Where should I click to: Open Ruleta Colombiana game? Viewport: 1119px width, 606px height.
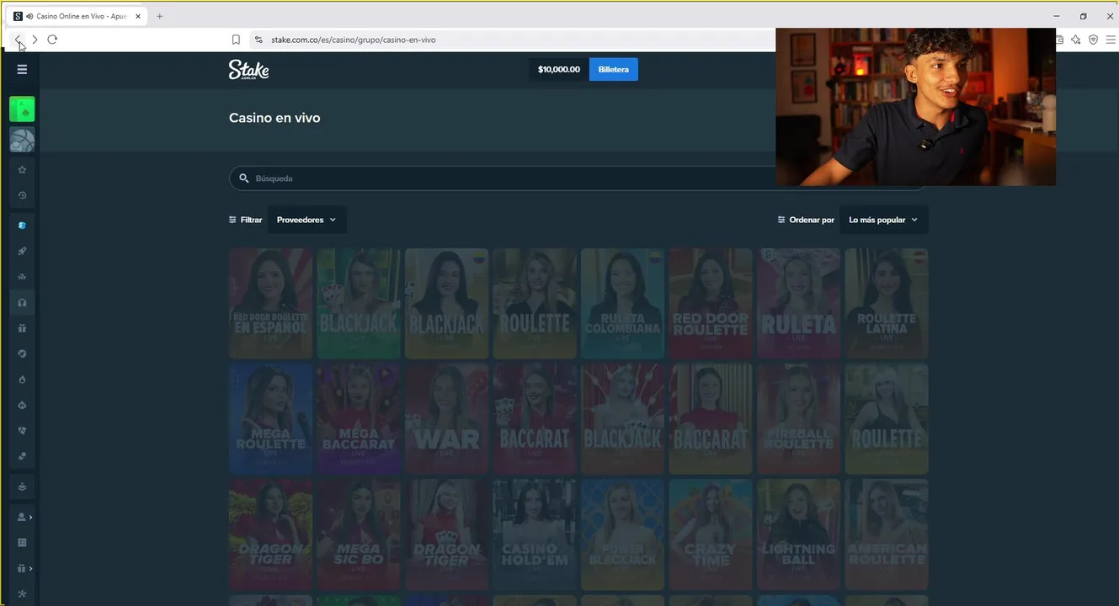(x=622, y=304)
